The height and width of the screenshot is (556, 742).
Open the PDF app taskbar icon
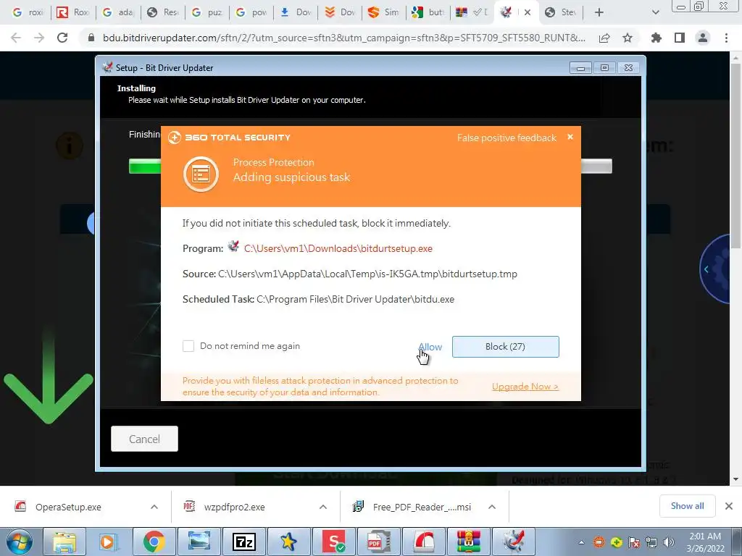coord(378,542)
